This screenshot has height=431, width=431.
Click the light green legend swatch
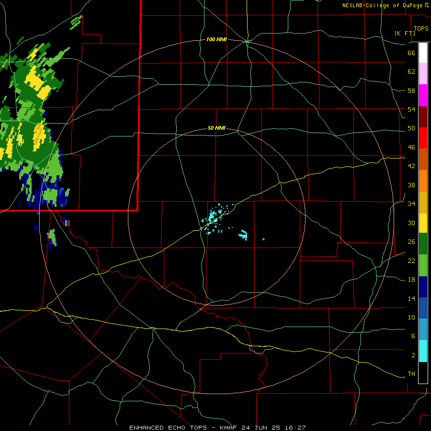423,265
